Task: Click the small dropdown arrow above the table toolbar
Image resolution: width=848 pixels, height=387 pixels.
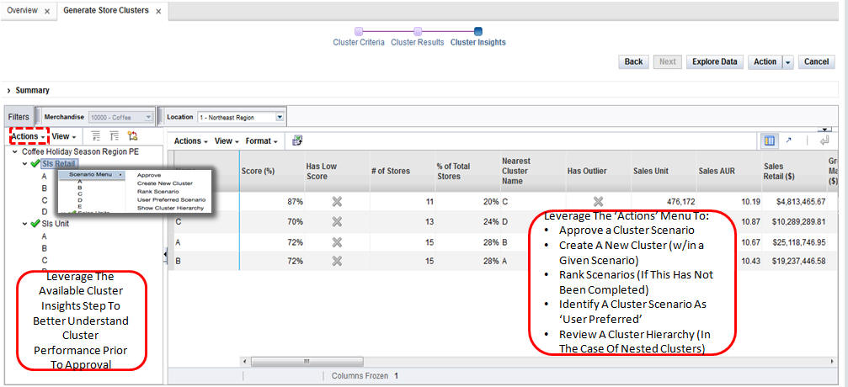Action: (825, 130)
